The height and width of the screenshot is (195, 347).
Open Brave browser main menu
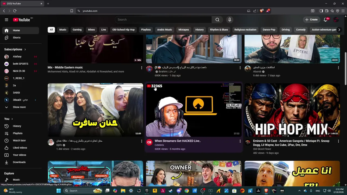[x=343, y=11]
